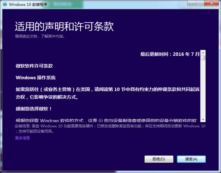Click the license scrollbar thumb
Image resolution: width=221 pixels, height=173 pixels.
pos(203,58)
